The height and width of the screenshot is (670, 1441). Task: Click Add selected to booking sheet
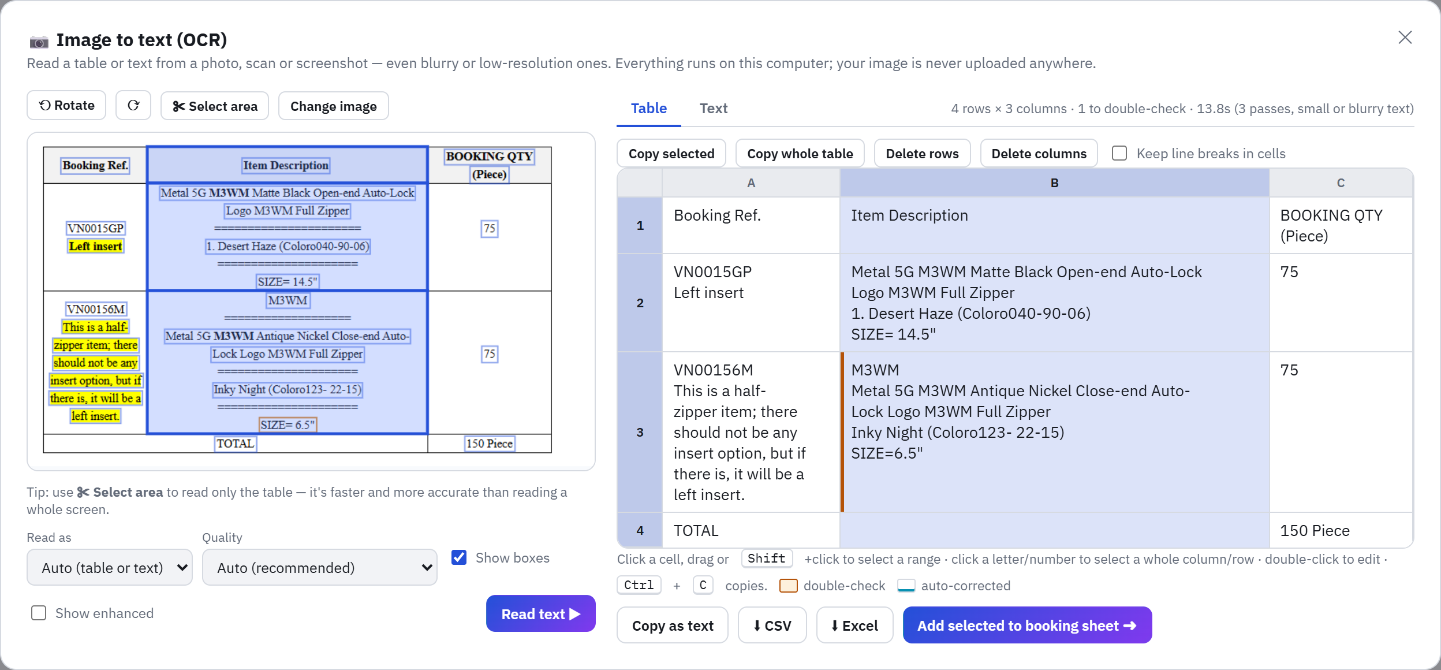tap(1027, 626)
